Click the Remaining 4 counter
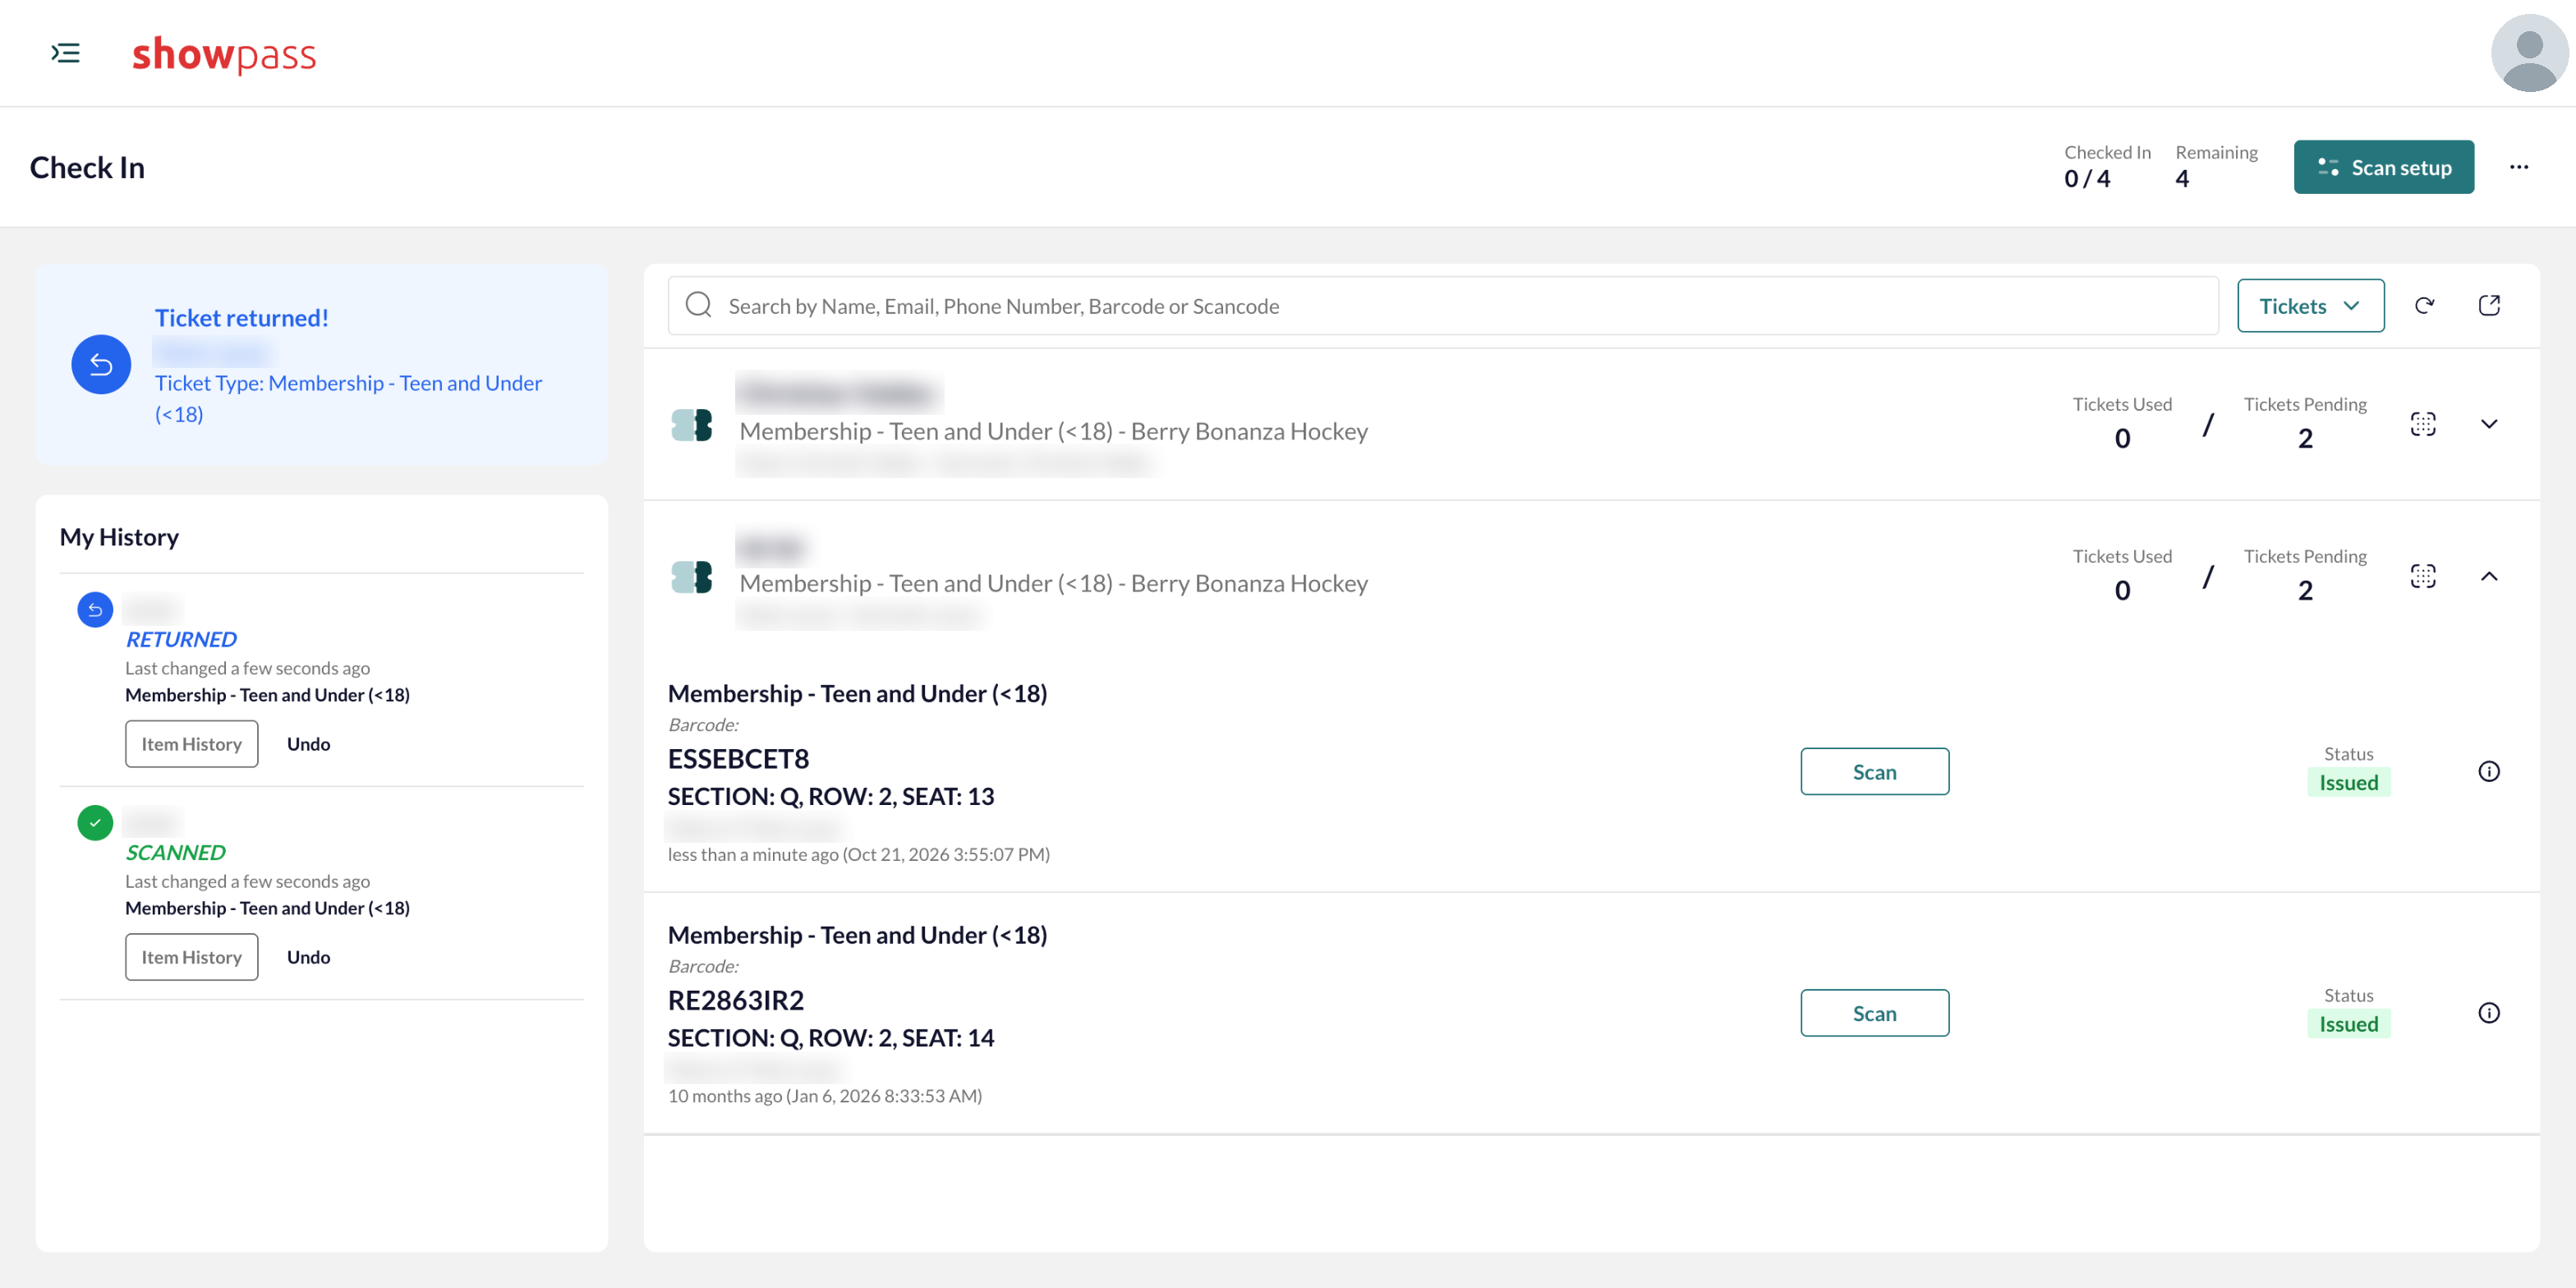This screenshot has width=2576, height=1288. pyautogui.click(x=2215, y=166)
